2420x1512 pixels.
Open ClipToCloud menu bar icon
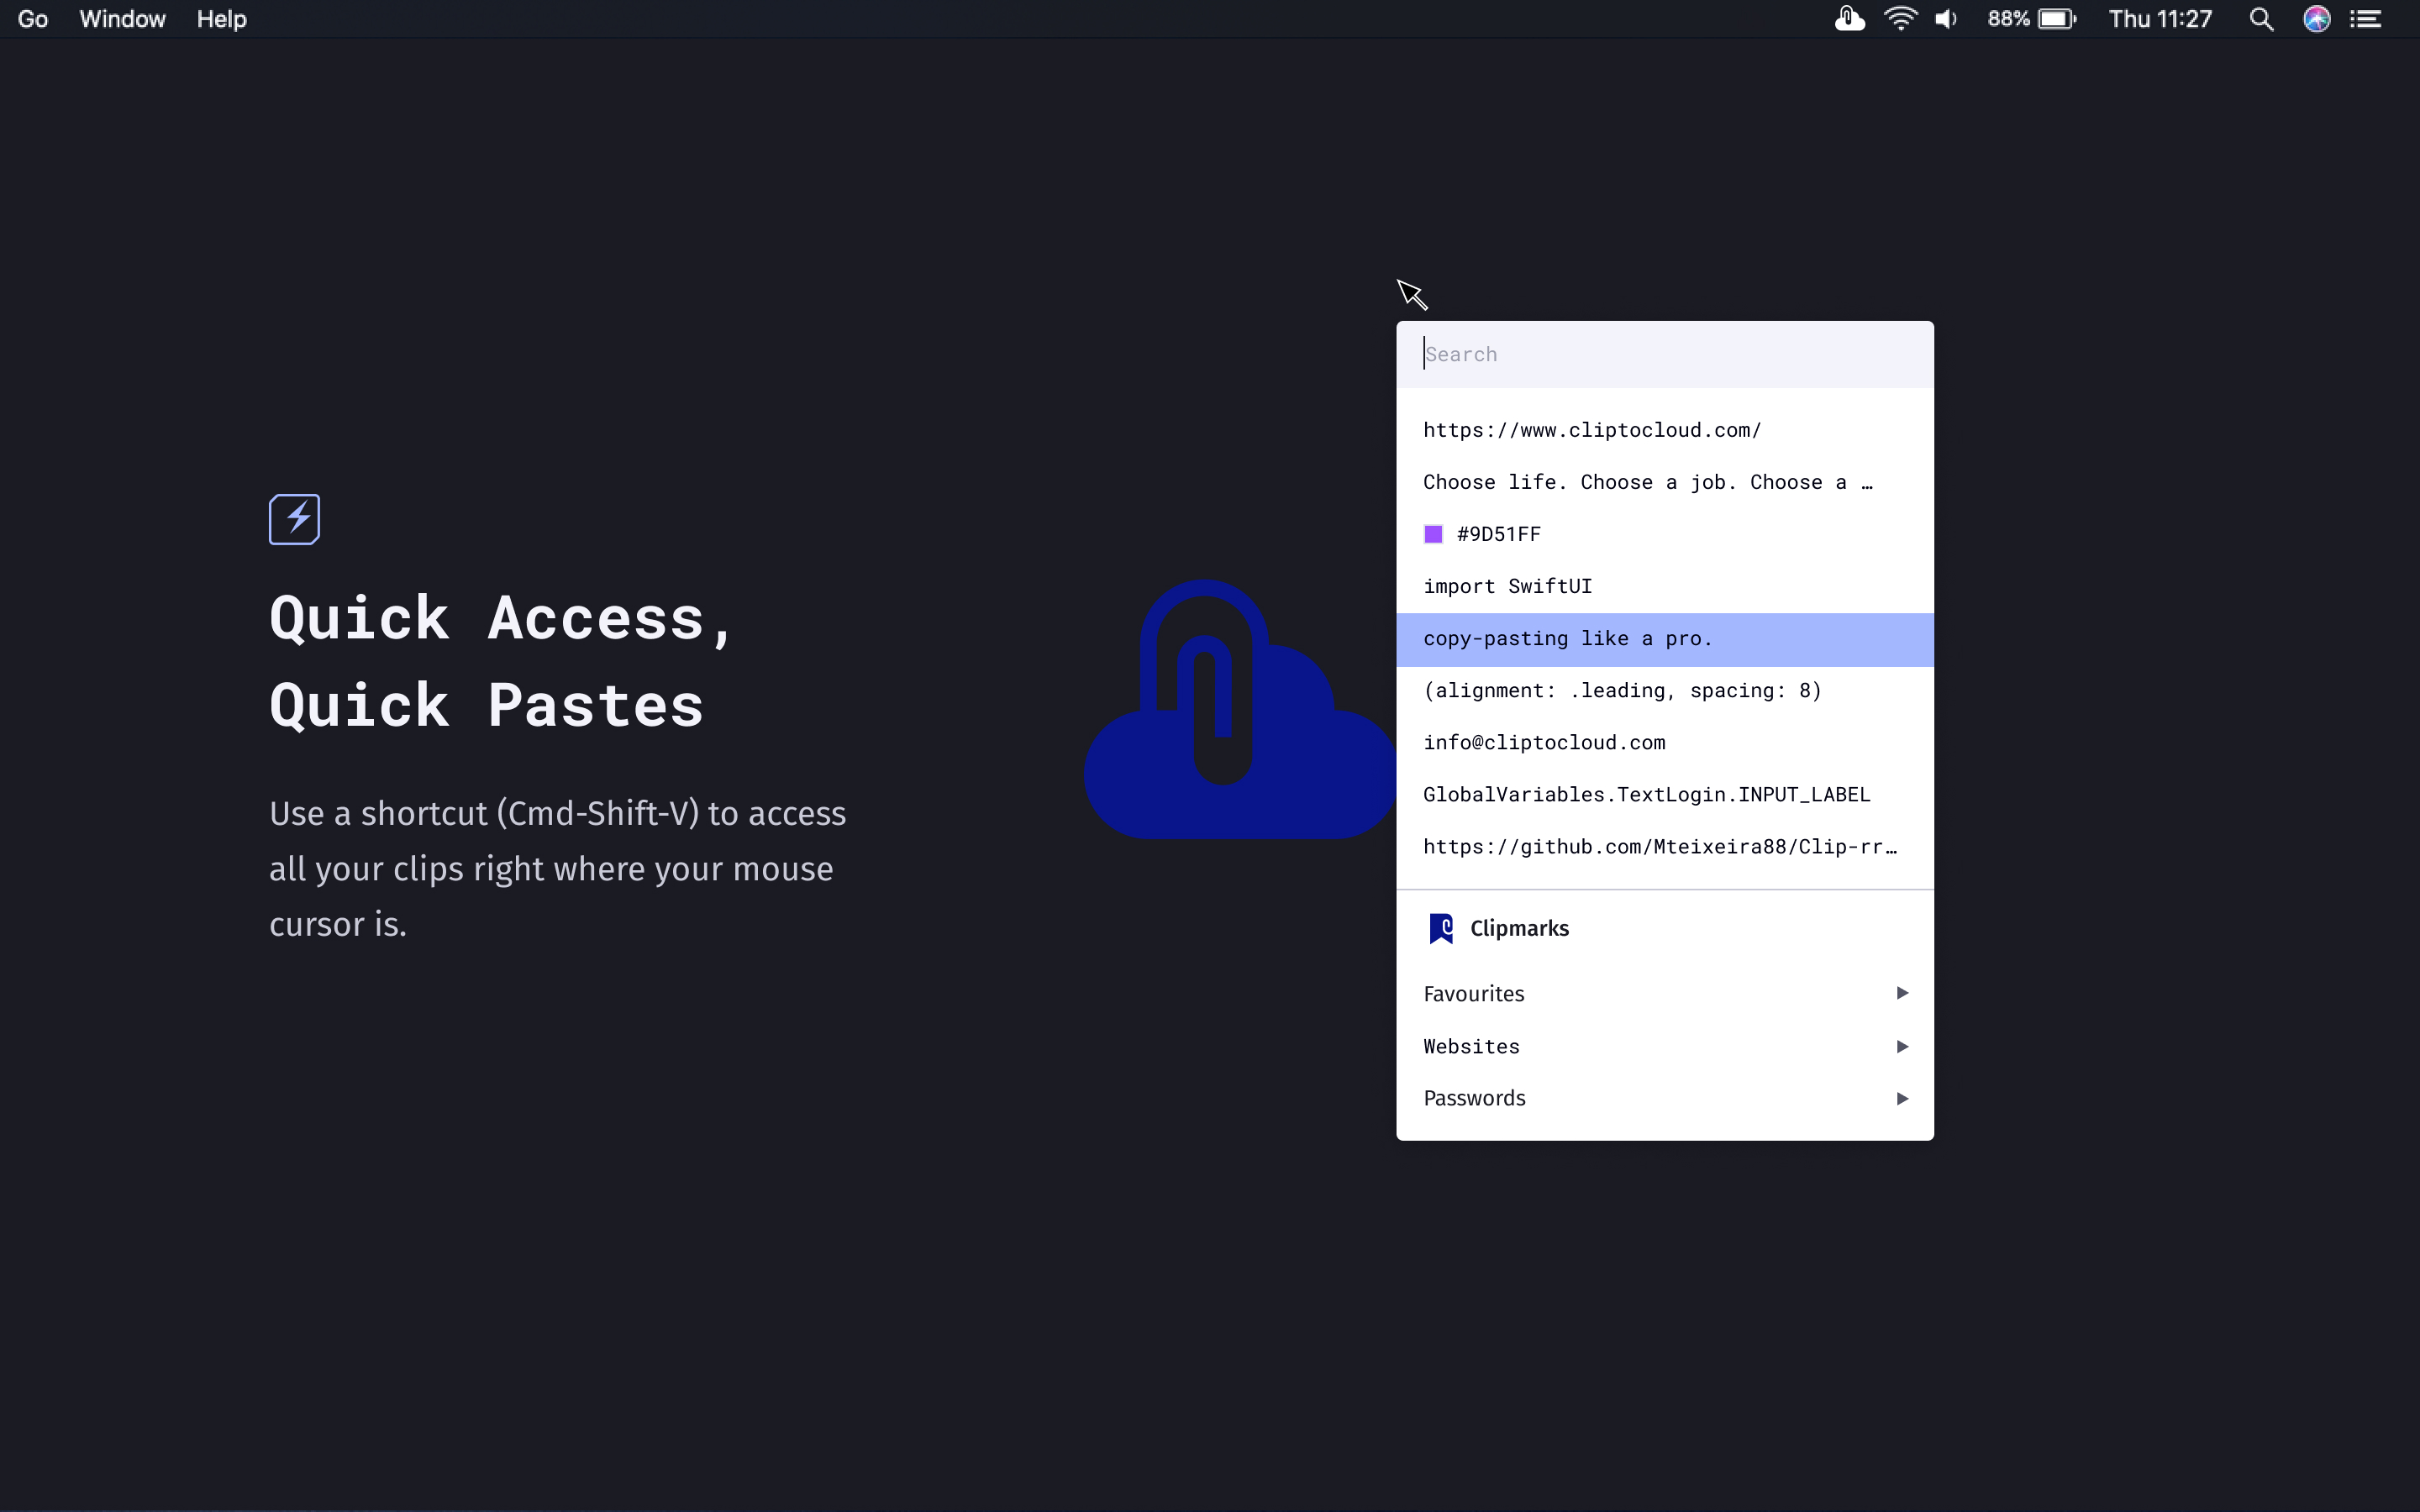click(1849, 19)
